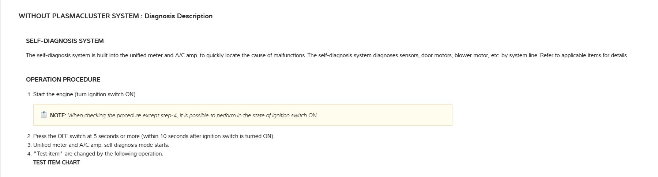The height and width of the screenshot is (177, 658).
Task: Click step 1 'Start the engine' text
Action: [x=53, y=94]
